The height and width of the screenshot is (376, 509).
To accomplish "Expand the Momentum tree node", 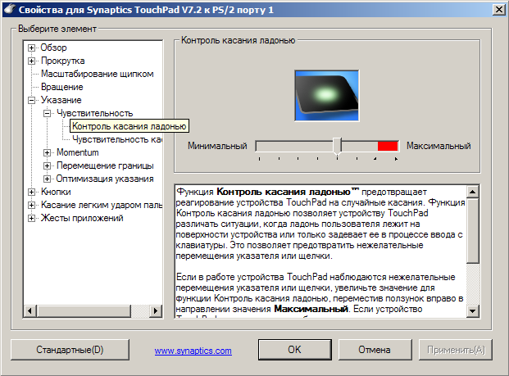I will pos(47,153).
